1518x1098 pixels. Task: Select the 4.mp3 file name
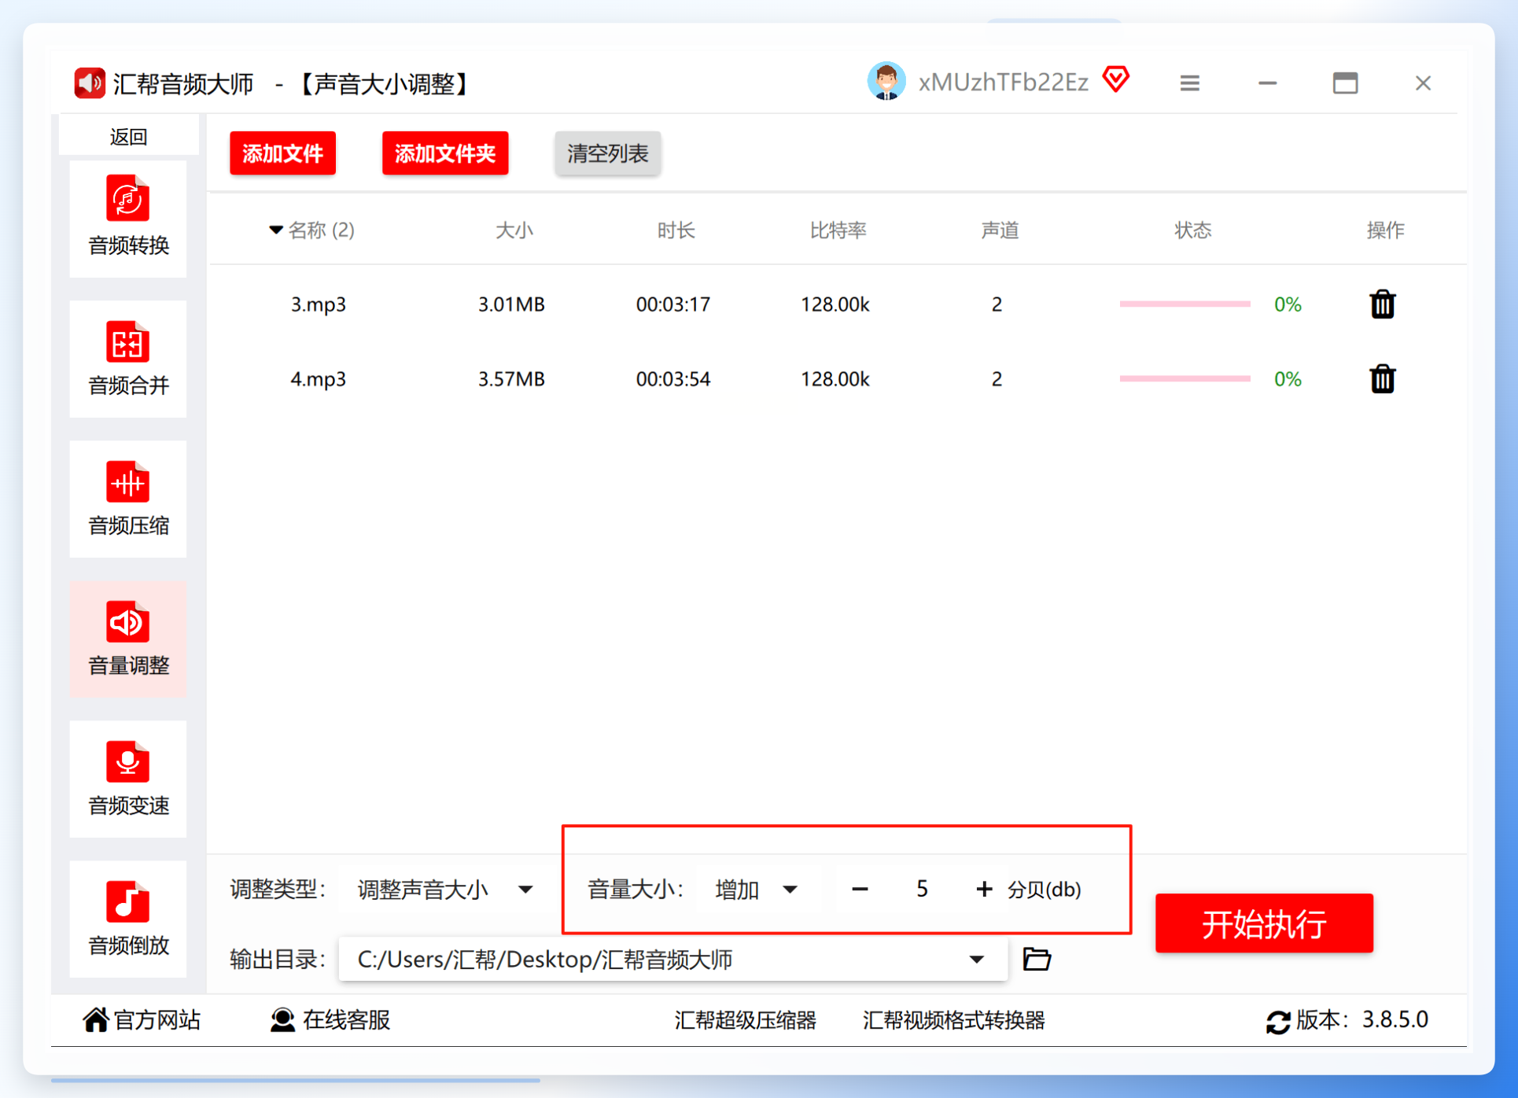[318, 379]
